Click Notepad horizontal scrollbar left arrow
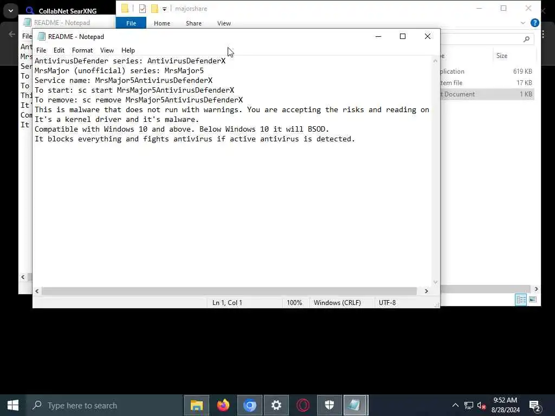Image resolution: width=555 pixels, height=416 pixels. [37, 291]
